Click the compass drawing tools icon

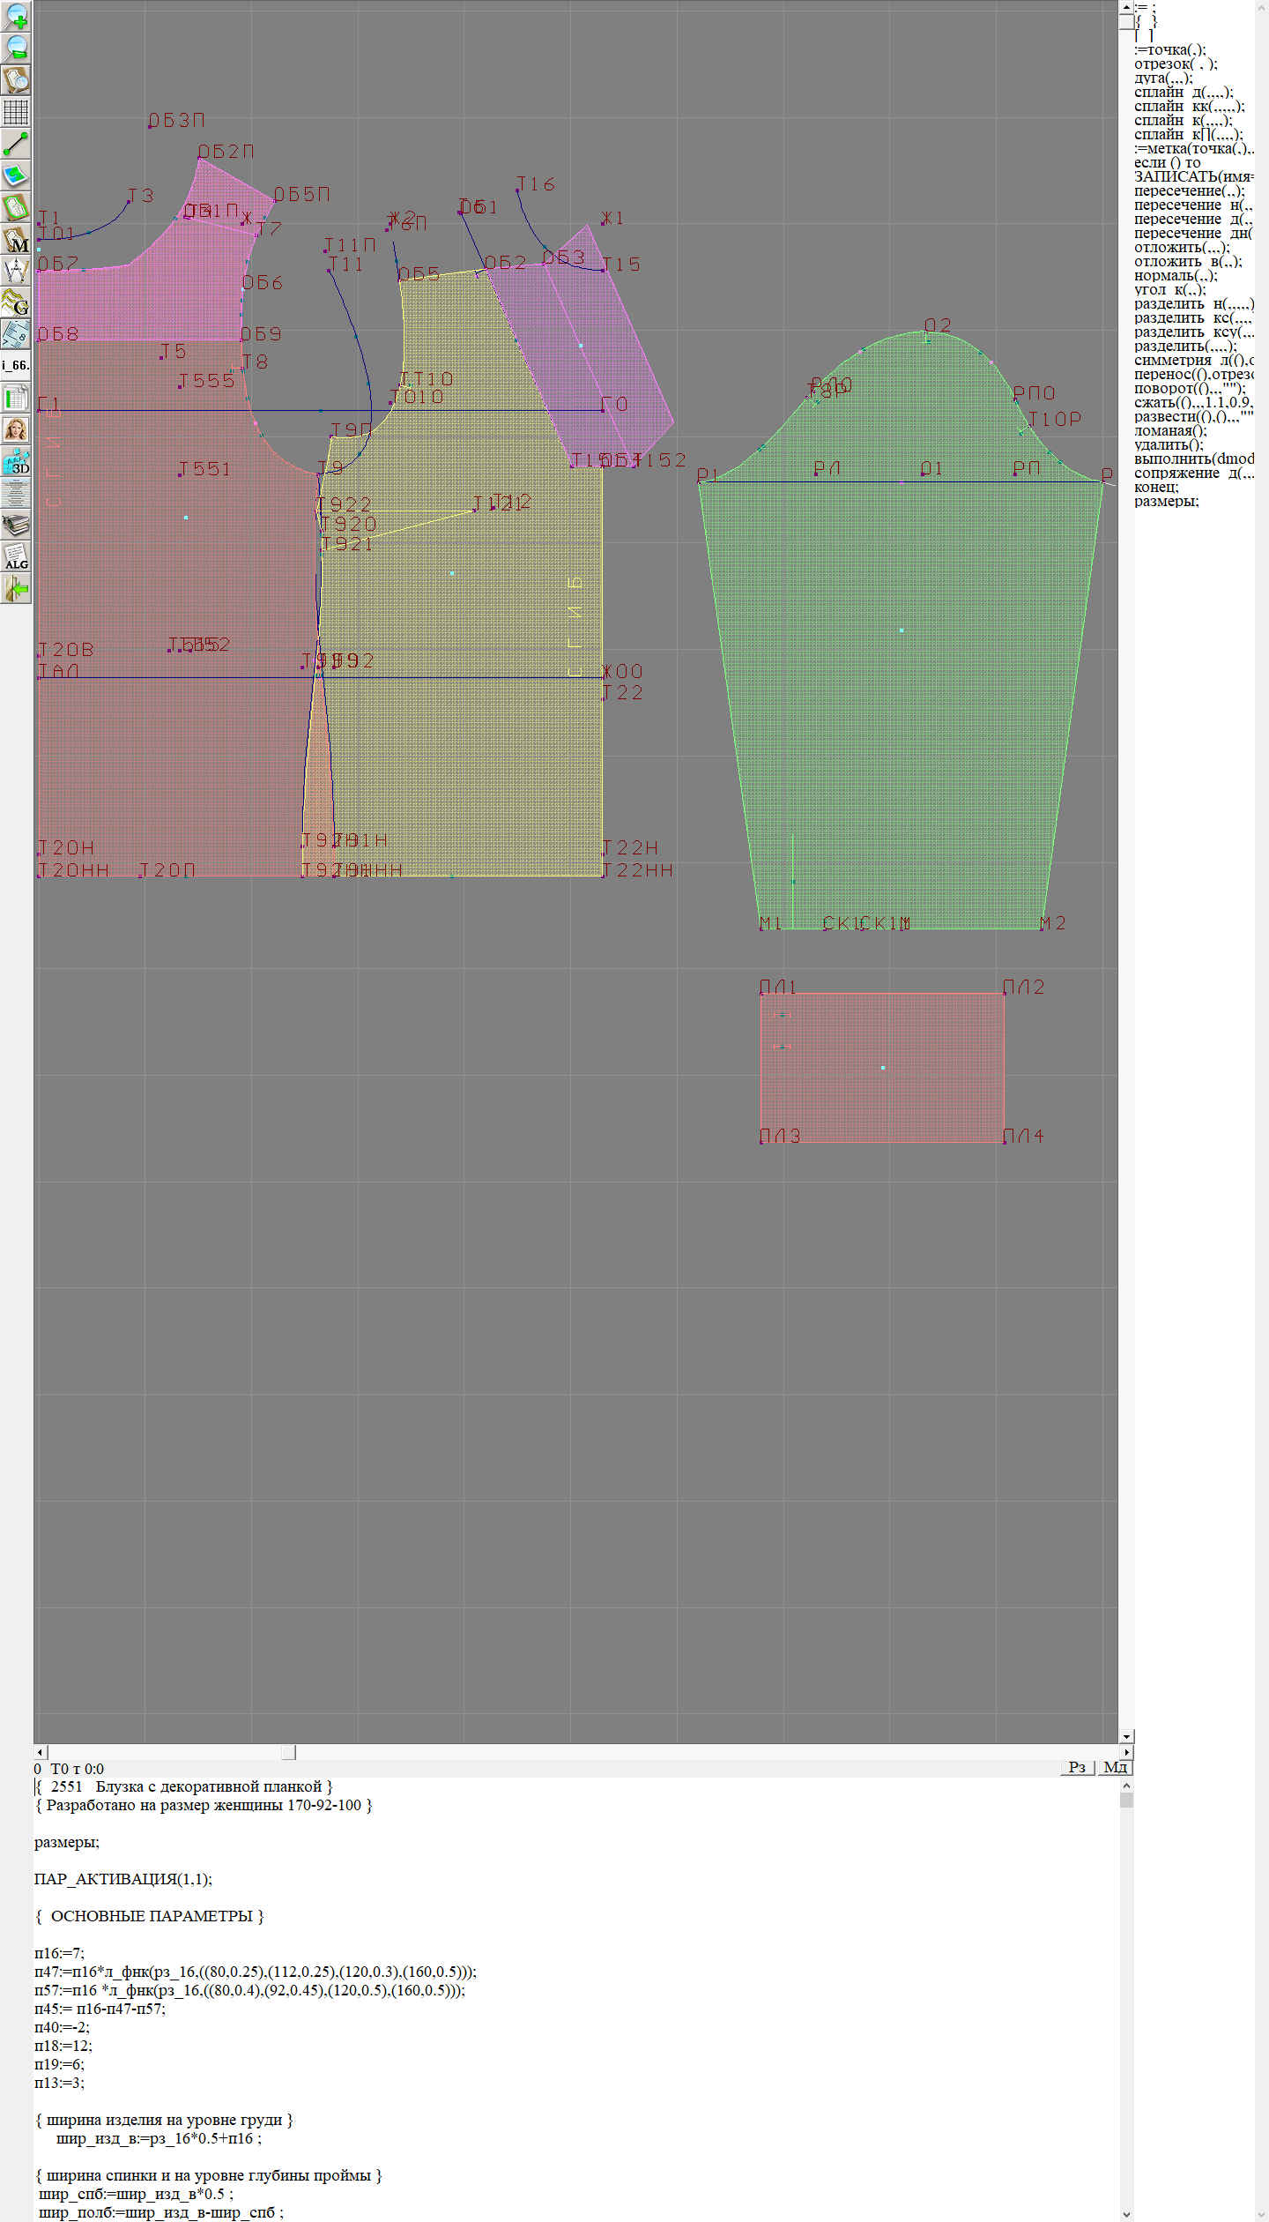point(16,272)
